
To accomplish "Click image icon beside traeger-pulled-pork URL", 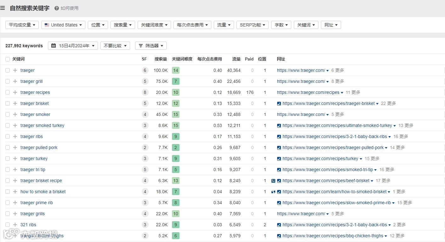I will [279, 147].
